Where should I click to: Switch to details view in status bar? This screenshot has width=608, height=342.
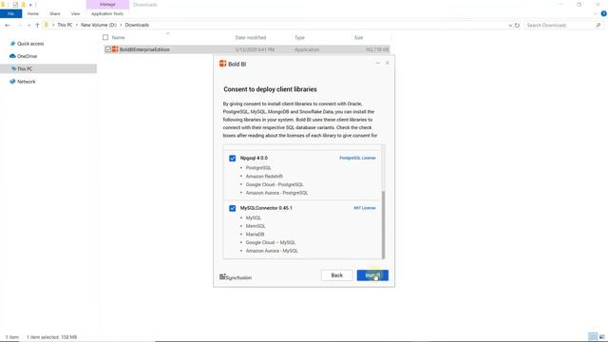point(592,336)
